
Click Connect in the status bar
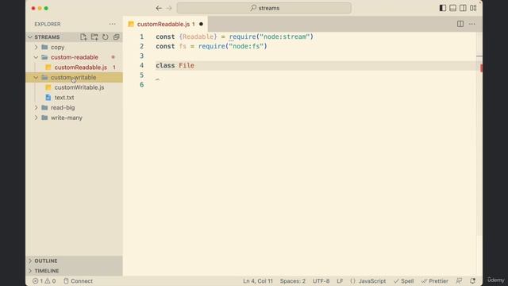(x=78, y=281)
